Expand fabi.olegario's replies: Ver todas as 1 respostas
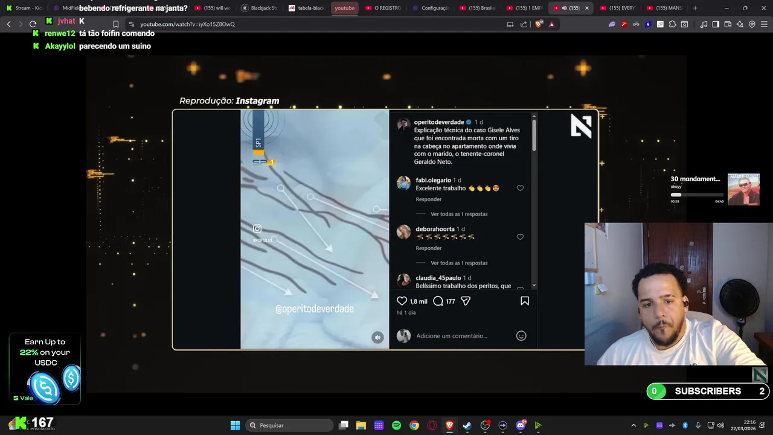The width and height of the screenshot is (773, 435). [x=459, y=214]
